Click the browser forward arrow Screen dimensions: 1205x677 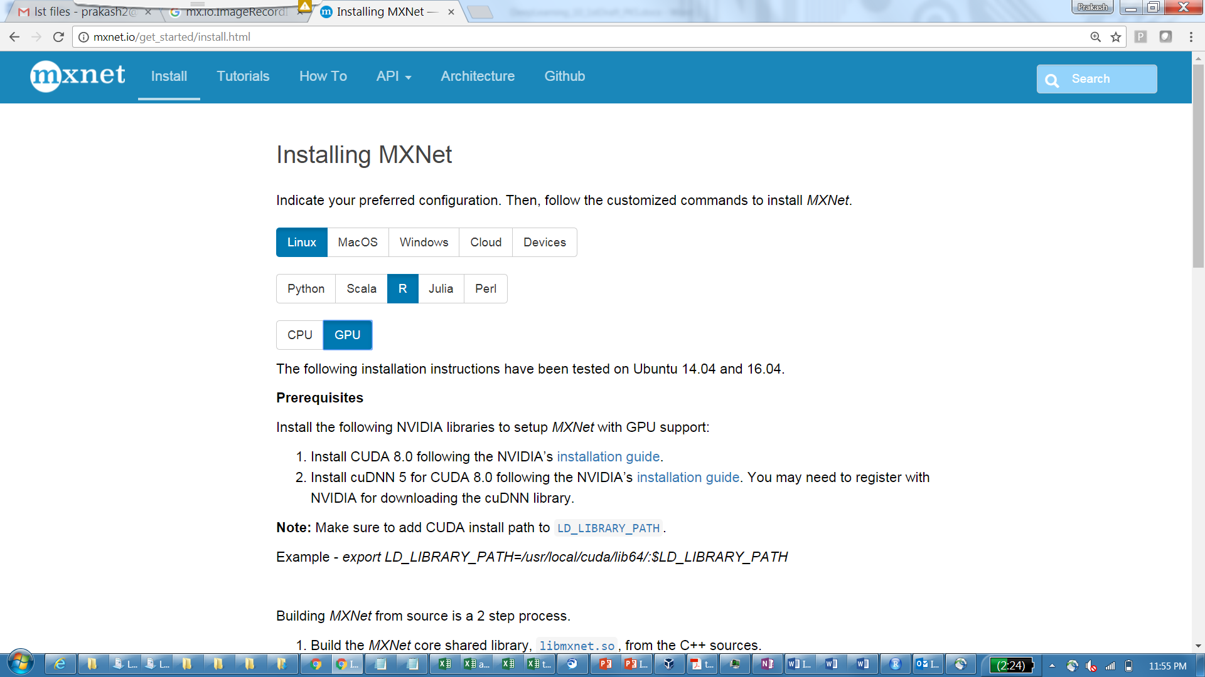point(36,37)
